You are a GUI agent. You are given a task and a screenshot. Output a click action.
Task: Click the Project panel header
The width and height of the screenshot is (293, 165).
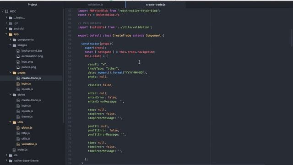[x=33, y=5]
